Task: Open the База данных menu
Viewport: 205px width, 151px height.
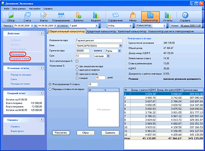Action: click(x=19, y=9)
